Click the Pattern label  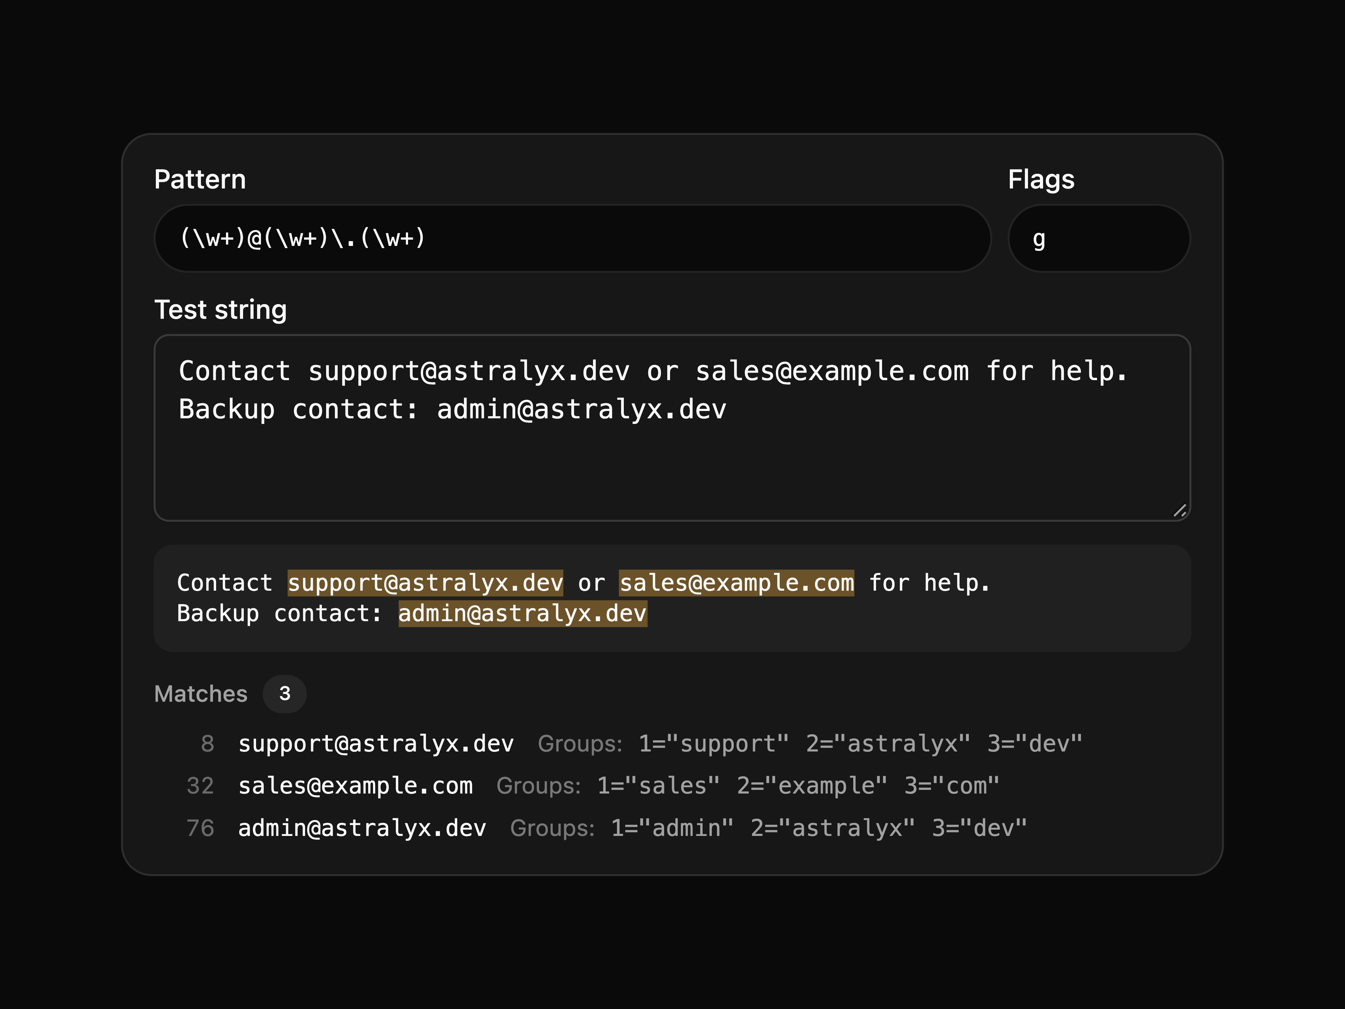tap(200, 179)
